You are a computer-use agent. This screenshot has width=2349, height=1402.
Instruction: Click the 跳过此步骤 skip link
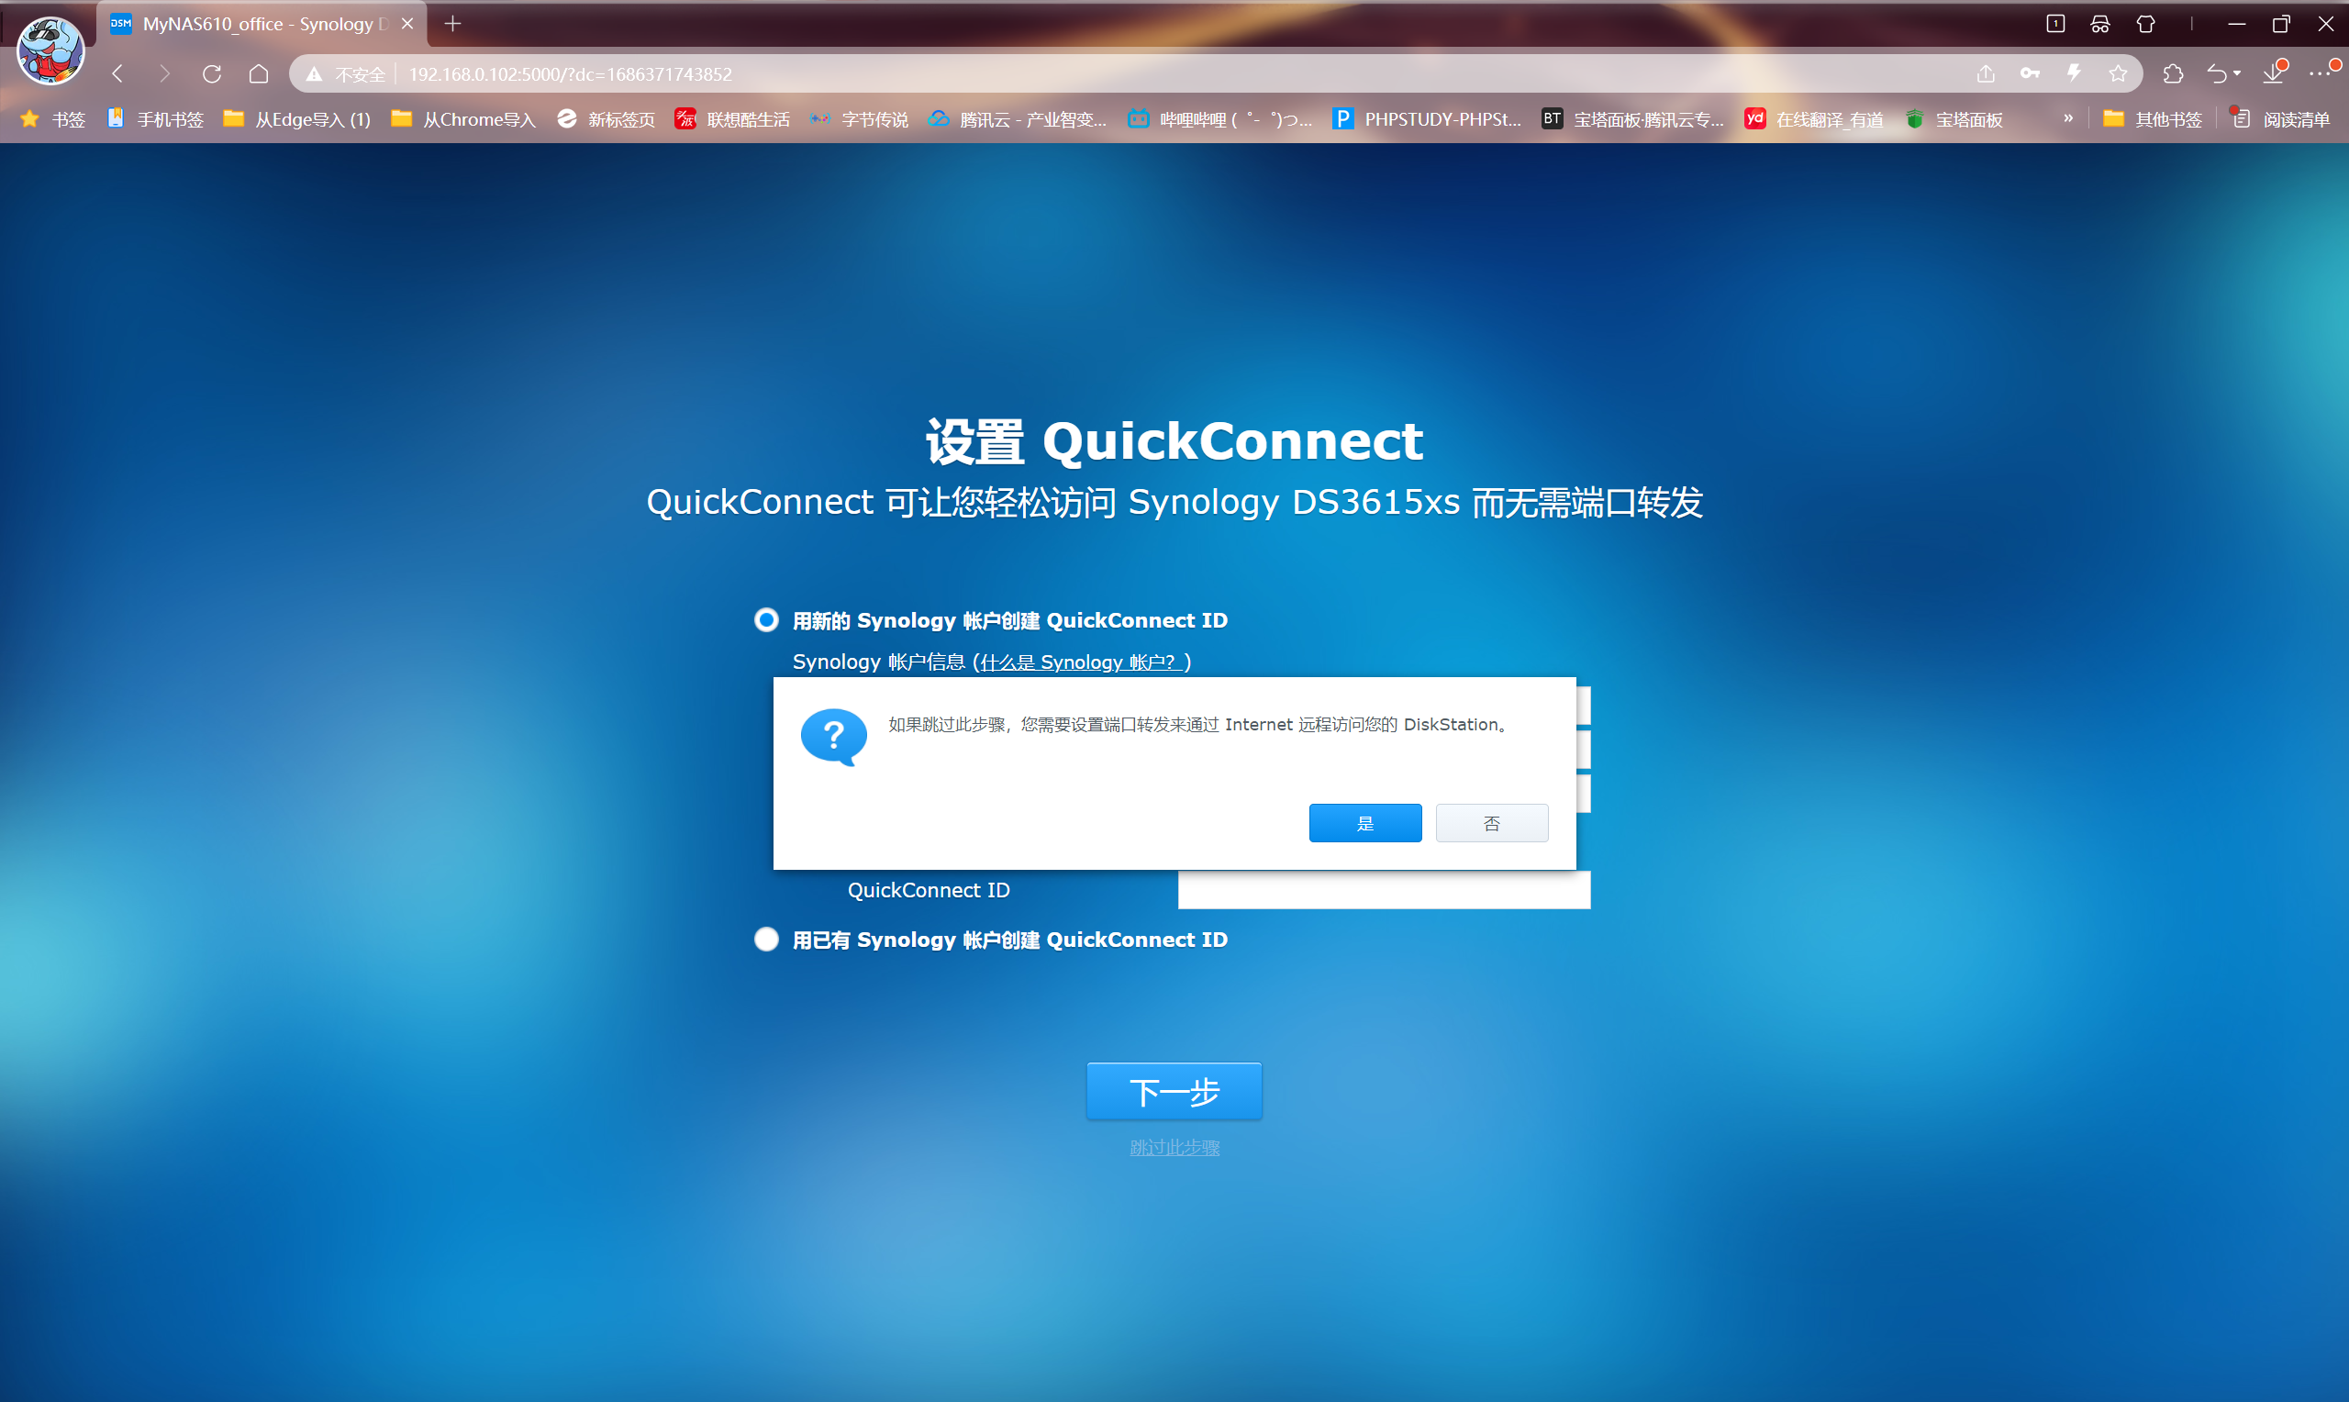(x=1174, y=1148)
